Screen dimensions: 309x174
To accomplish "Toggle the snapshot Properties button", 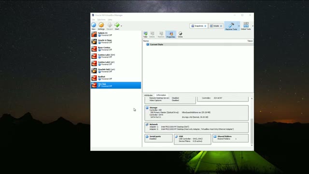I will [x=171, y=34].
